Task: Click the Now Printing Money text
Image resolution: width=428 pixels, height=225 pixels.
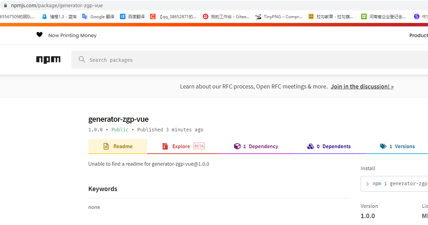Action: click(72, 35)
